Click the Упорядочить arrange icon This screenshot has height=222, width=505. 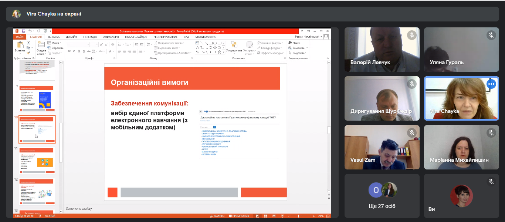click(x=234, y=45)
